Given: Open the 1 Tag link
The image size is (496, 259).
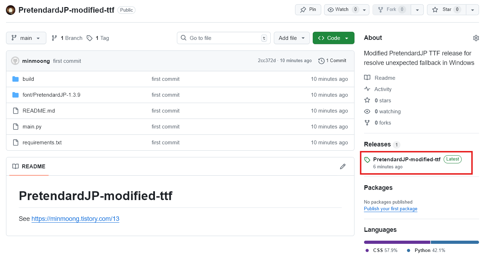Looking at the screenshot, I should click(x=98, y=38).
